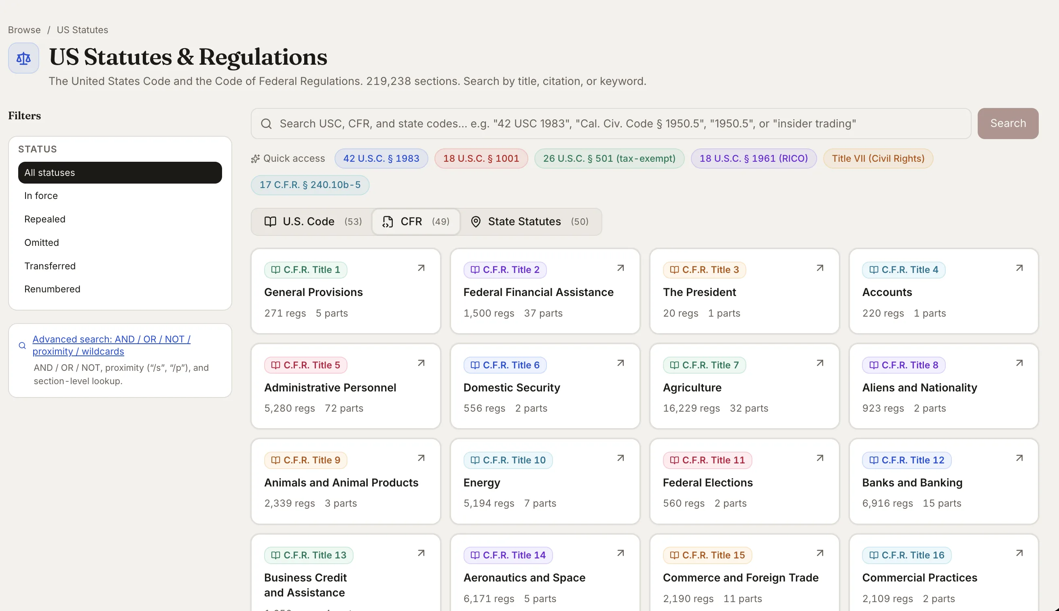
Task: Open 26 U.S.C. § 501 (tax-exempt) chip
Action: (x=609, y=159)
